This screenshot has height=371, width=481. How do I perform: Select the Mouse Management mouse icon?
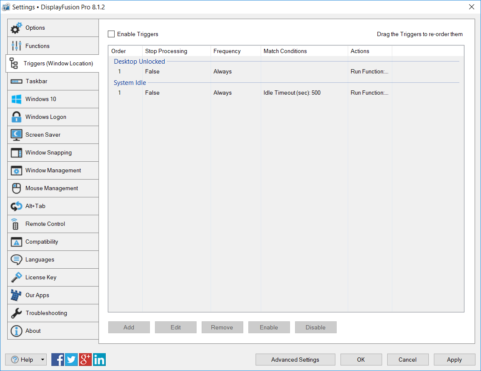(x=16, y=188)
